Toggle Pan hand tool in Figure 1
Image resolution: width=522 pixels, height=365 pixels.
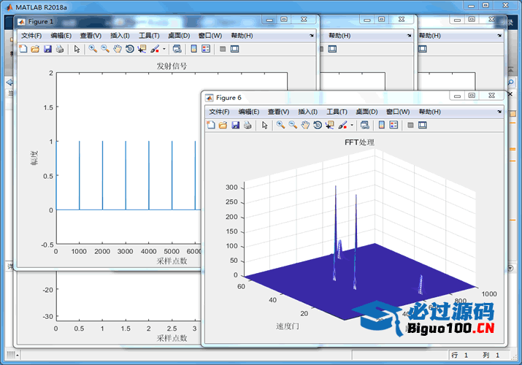pyautogui.click(x=118, y=49)
